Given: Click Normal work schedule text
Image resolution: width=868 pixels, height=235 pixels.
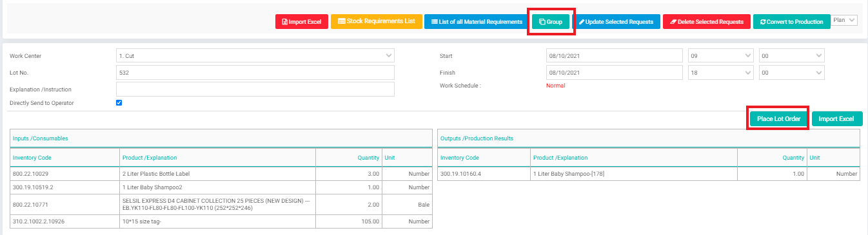Looking at the screenshot, I should coord(555,86).
